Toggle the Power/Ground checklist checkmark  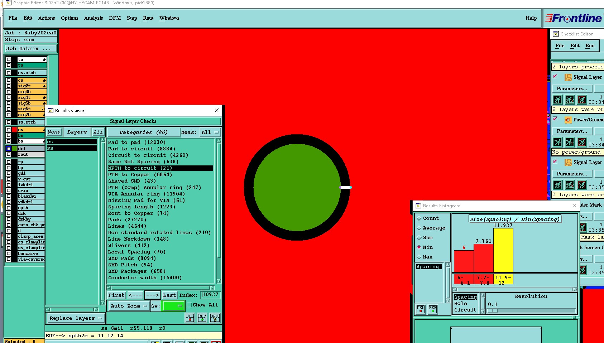click(x=555, y=119)
